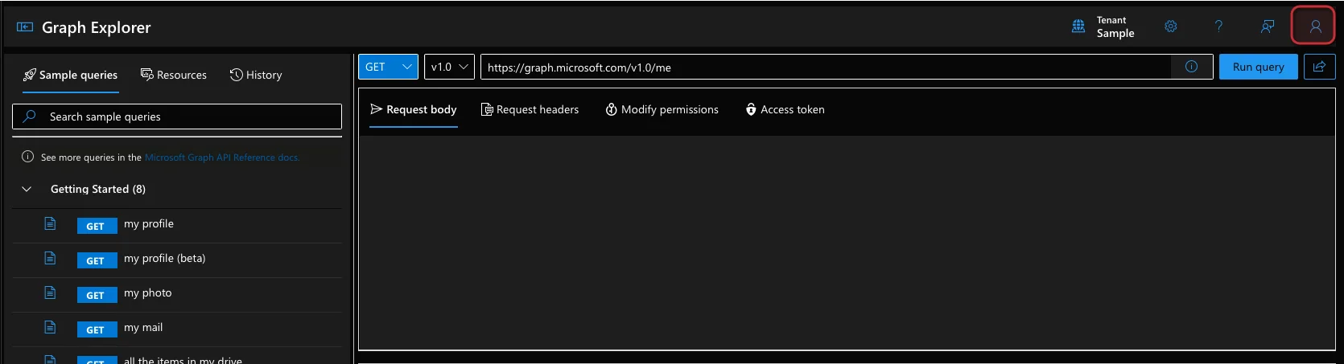Switch to Sample queries tab
This screenshot has height=364, width=1344.
click(x=70, y=75)
